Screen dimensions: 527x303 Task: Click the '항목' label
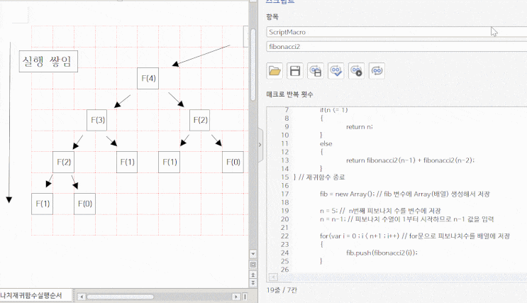(x=272, y=16)
